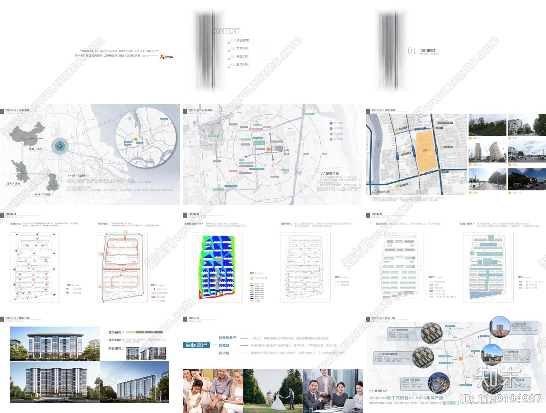This screenshot has height=413, width=546.
Task: Select '03 分区设计' in the CONTENT list
Action: pos(240,56)
